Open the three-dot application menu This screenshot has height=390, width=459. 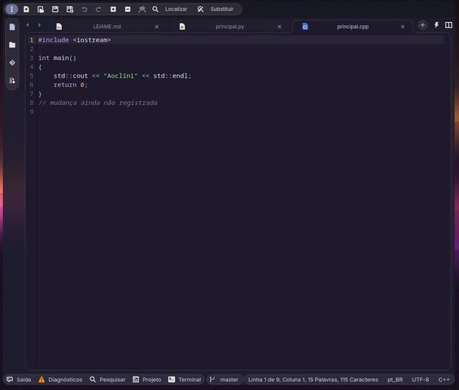tap(12, 9)
